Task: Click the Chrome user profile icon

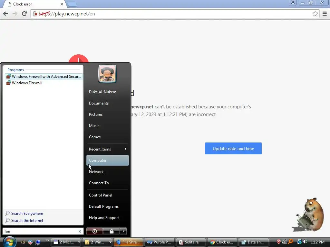Action: tap(293, 3)
